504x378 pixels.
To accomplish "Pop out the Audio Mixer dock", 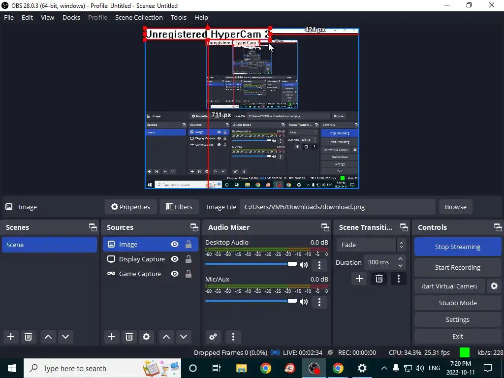I will coord(325,227).
